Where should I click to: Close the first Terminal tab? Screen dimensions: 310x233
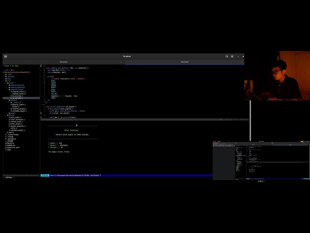tap(121, 62)
